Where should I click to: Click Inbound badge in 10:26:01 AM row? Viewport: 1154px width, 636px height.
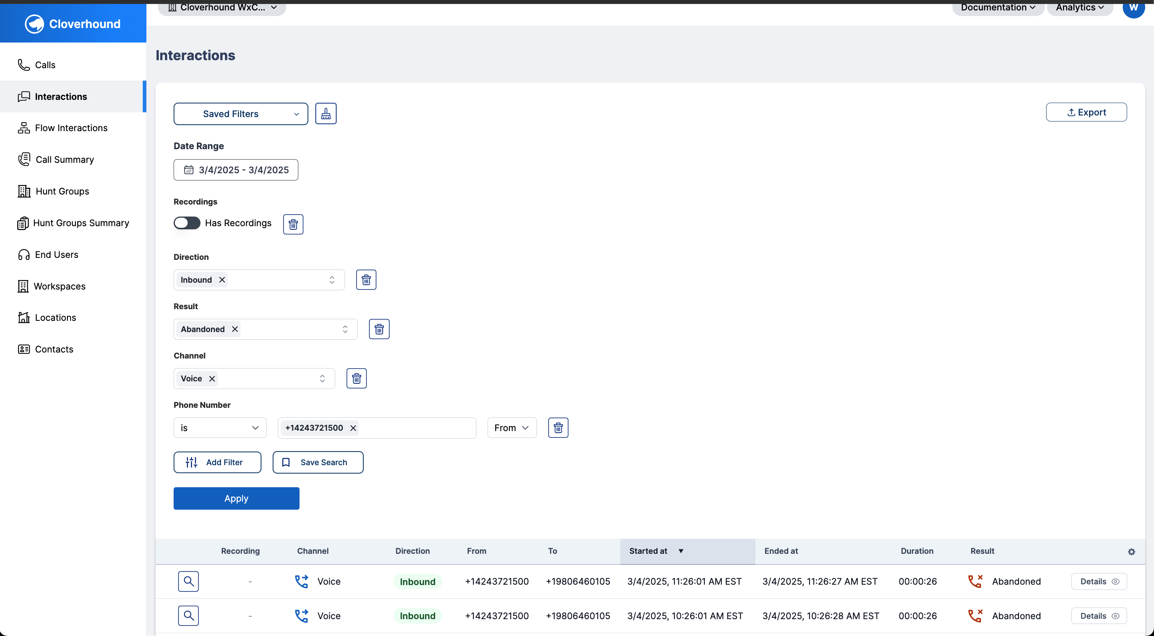(x=417, y=616)
